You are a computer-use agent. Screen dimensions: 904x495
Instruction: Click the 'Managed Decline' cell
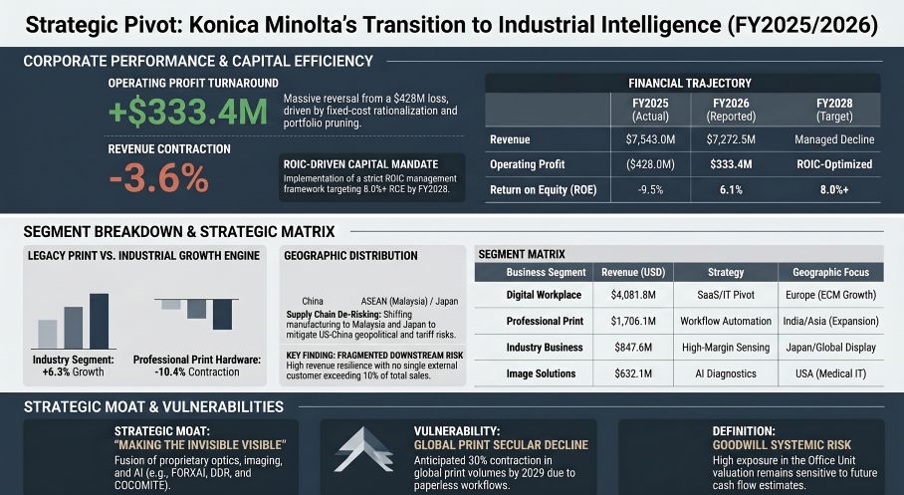coord(834,139)
